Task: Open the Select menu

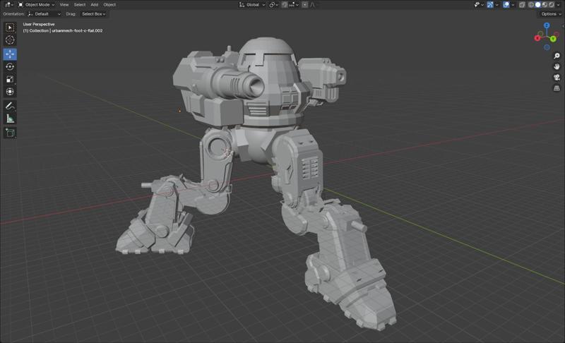Action: [80, 5]
